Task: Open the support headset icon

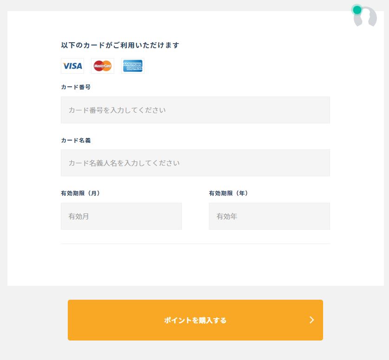Action: click(365, 17)
